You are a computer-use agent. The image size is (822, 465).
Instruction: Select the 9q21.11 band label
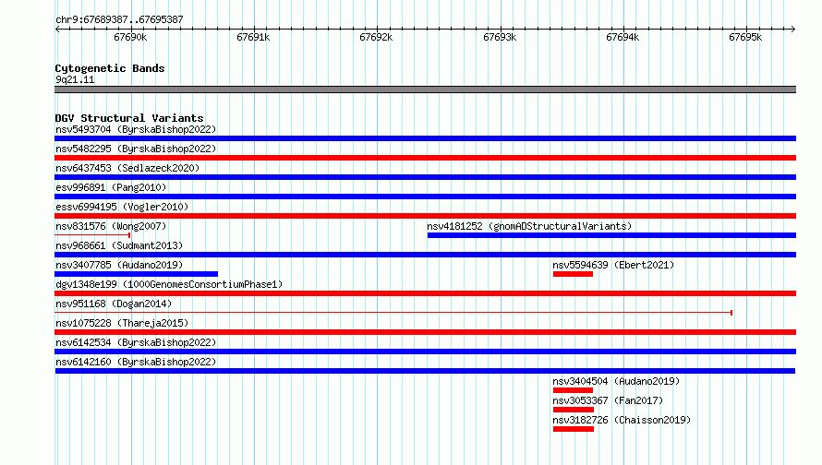[x=75, y=79]
